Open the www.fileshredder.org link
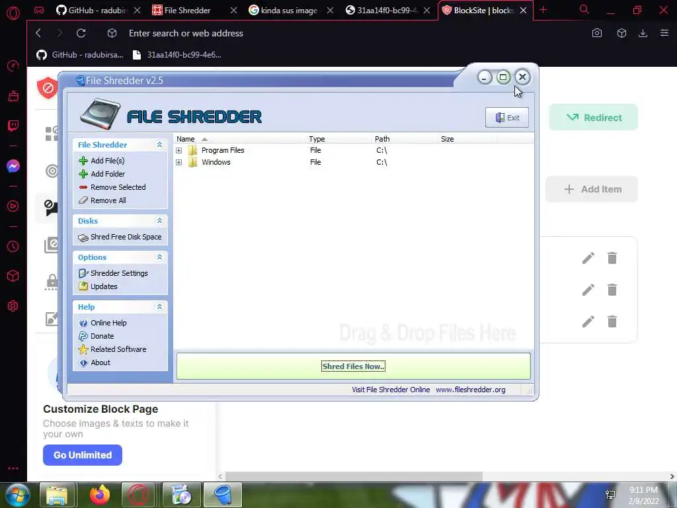 coord(471,390)
